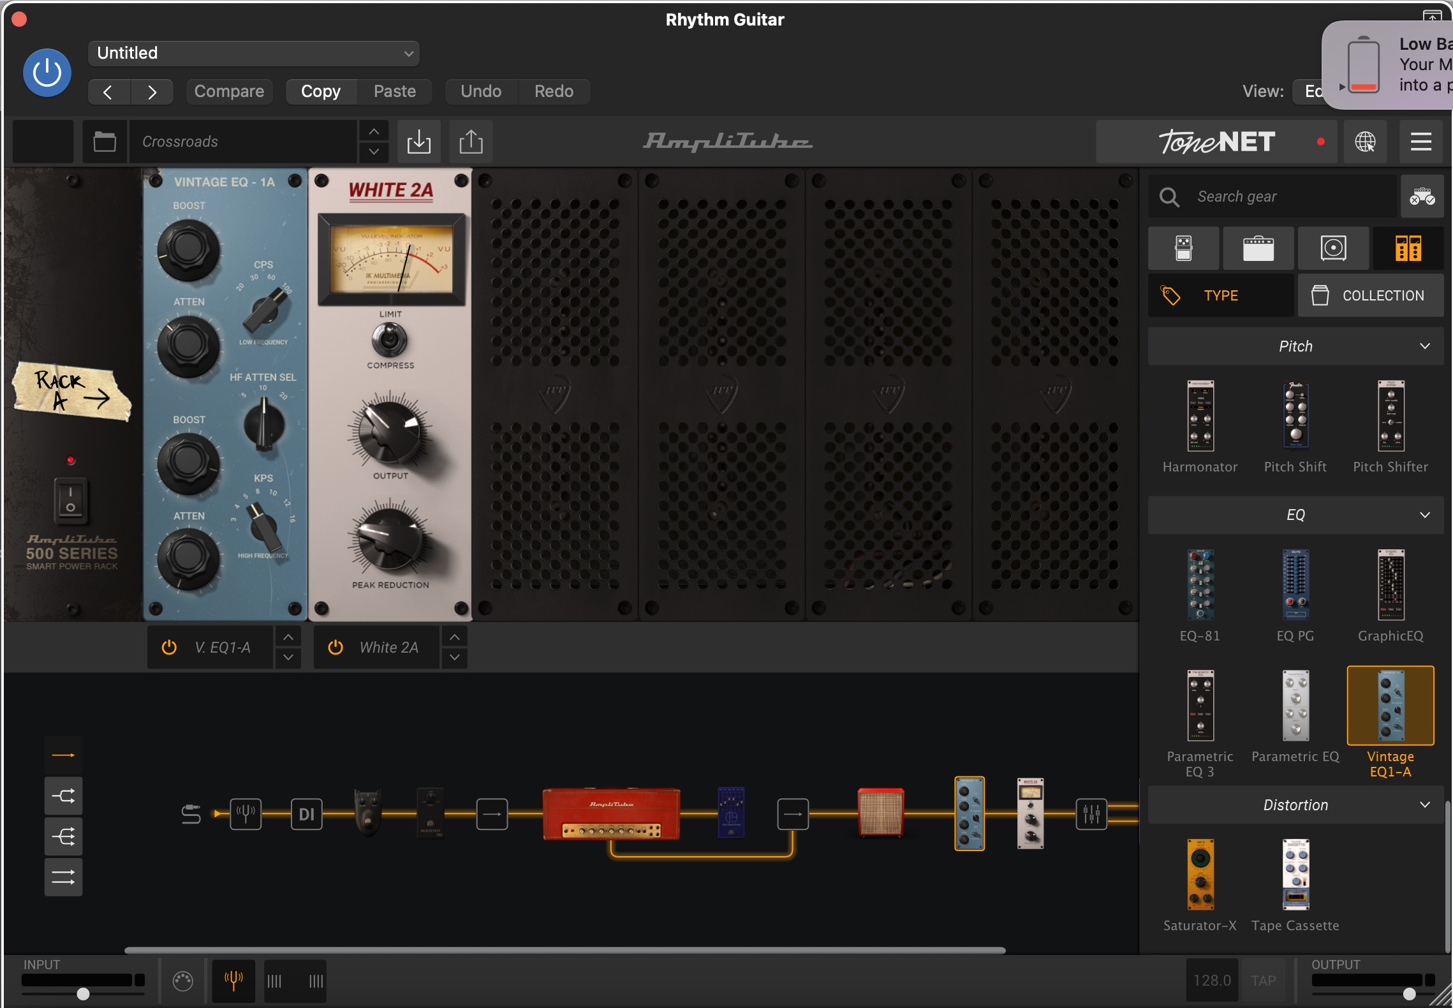
Task: Click the share preset upload icon
Action: coord(471,142)
